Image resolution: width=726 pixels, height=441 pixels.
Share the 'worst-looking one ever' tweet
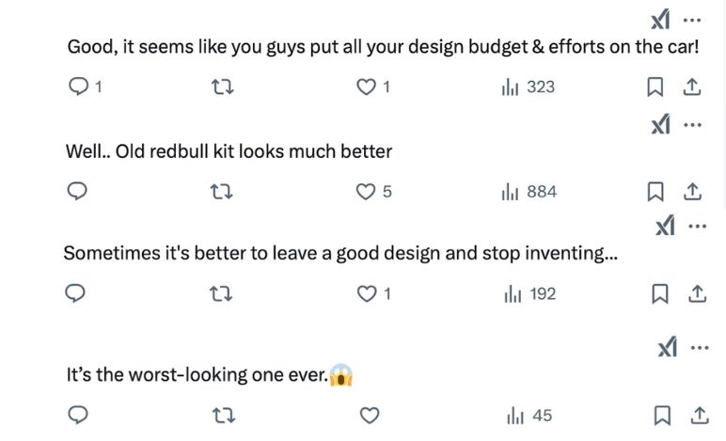[x=700, y=415]
